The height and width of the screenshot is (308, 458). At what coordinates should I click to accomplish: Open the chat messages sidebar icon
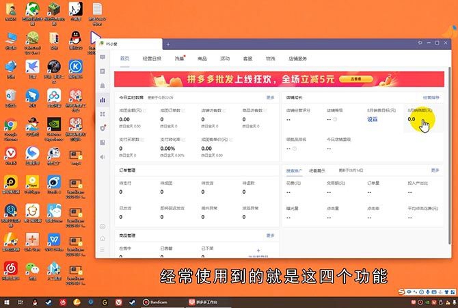click(x=103, y=57)
